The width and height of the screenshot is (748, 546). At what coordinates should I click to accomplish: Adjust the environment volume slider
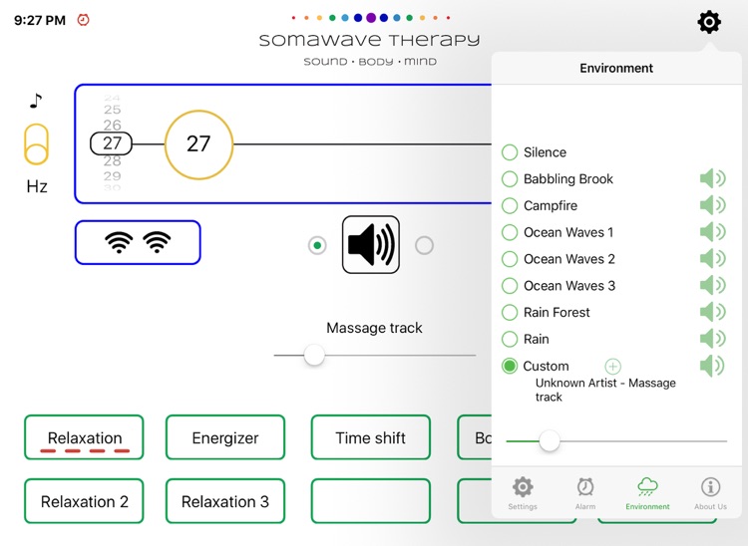(550, 441)
